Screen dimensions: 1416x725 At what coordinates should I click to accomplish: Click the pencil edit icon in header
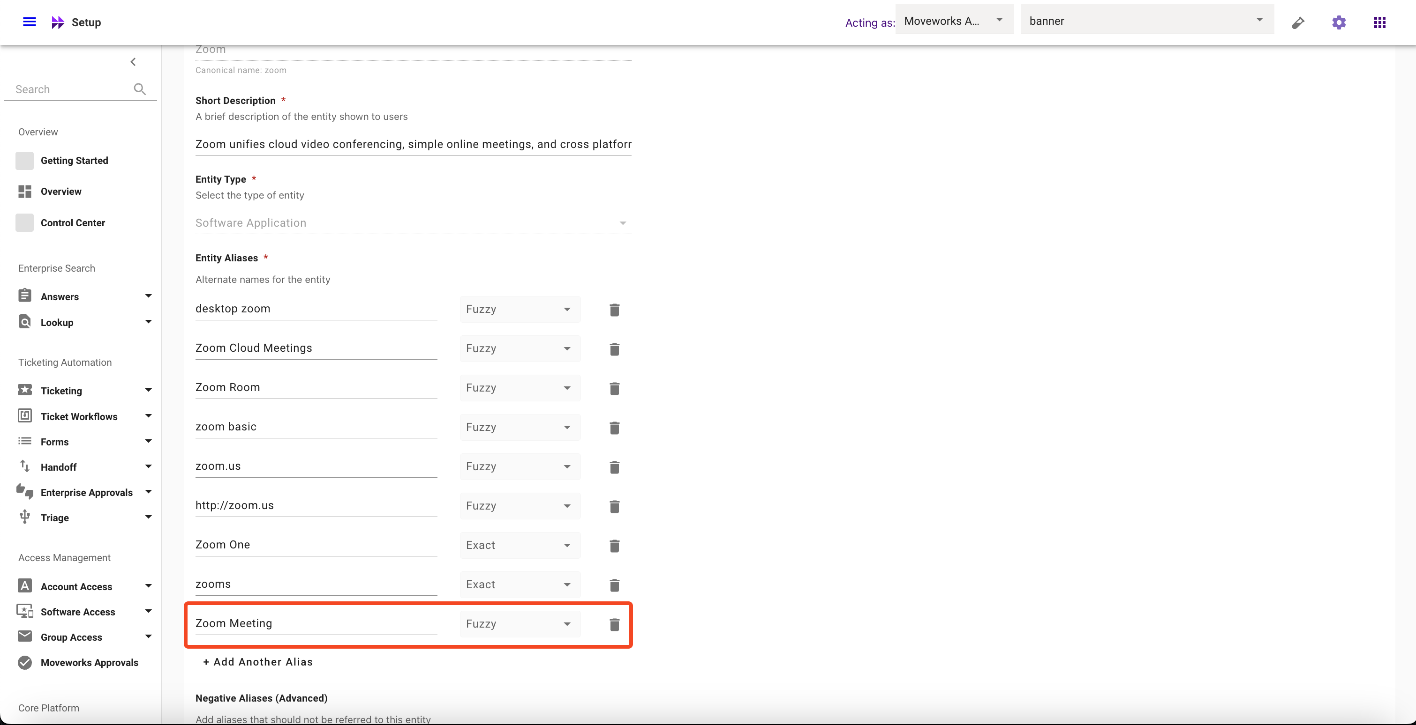(1298, 22)
